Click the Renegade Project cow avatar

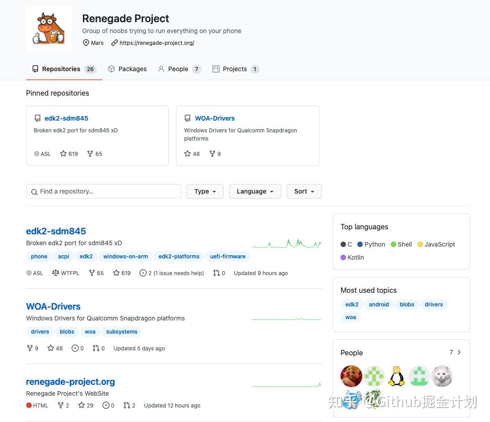49,29
